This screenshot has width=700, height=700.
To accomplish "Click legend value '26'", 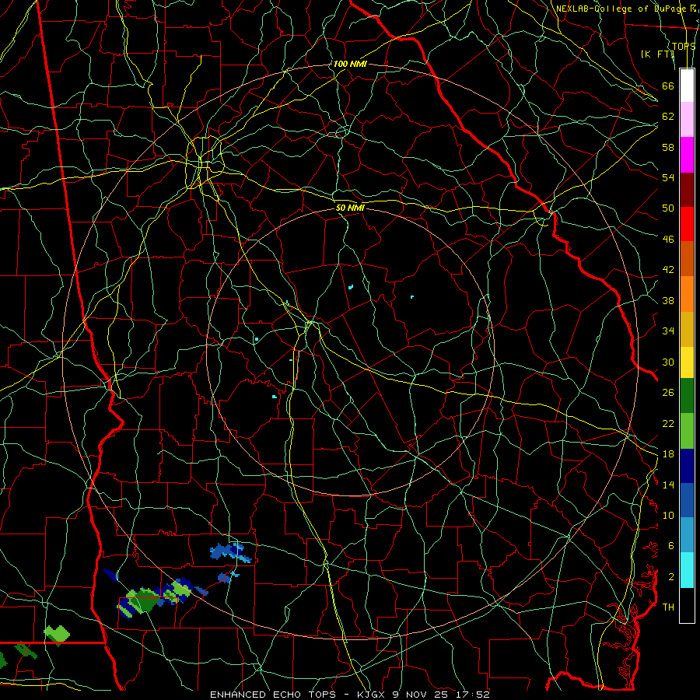I will pos(668,393).
